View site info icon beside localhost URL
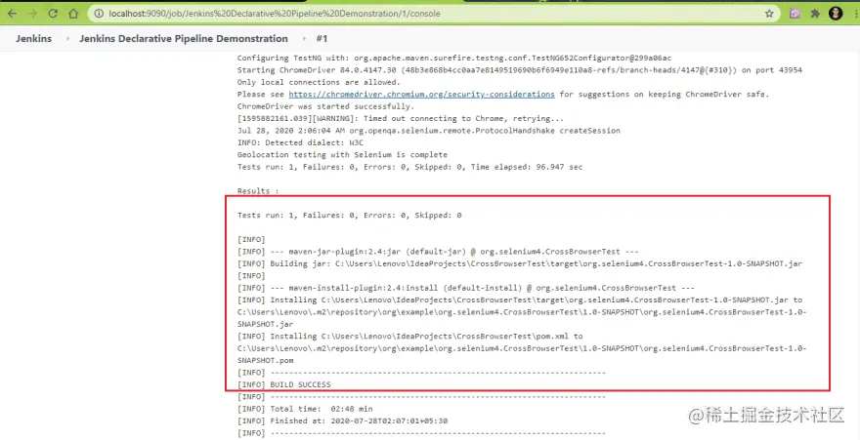Viewport: 860px width, 440px height. 100,14
